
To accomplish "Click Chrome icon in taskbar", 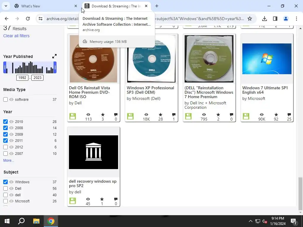I will (x=51, y=221).
